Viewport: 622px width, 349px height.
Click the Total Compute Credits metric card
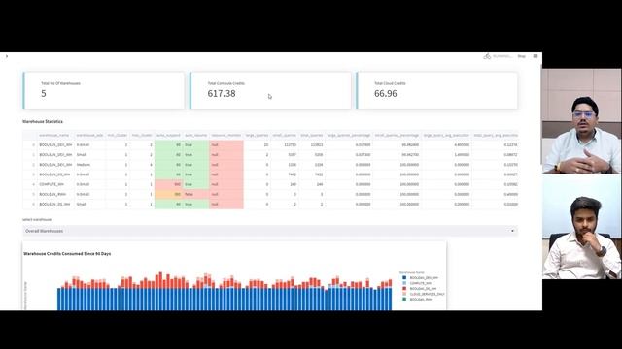270,90
